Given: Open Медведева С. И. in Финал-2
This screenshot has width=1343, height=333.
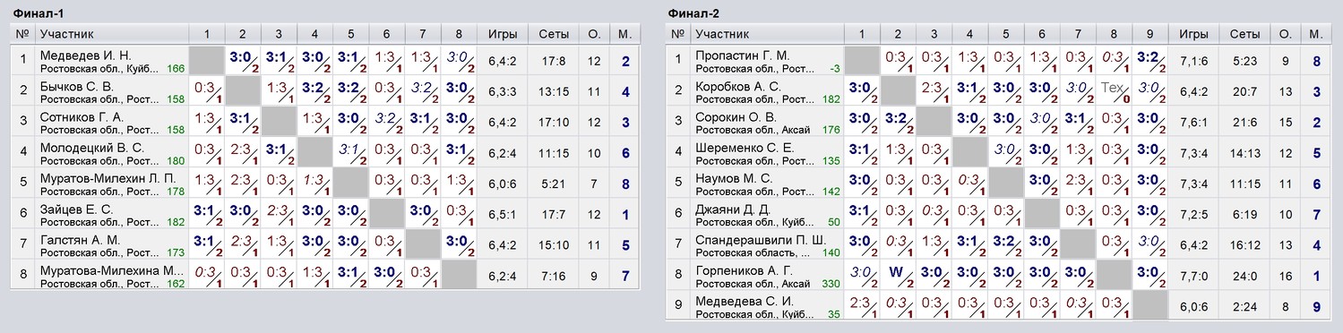Looking at the screenshot, I should click(745, 302).
